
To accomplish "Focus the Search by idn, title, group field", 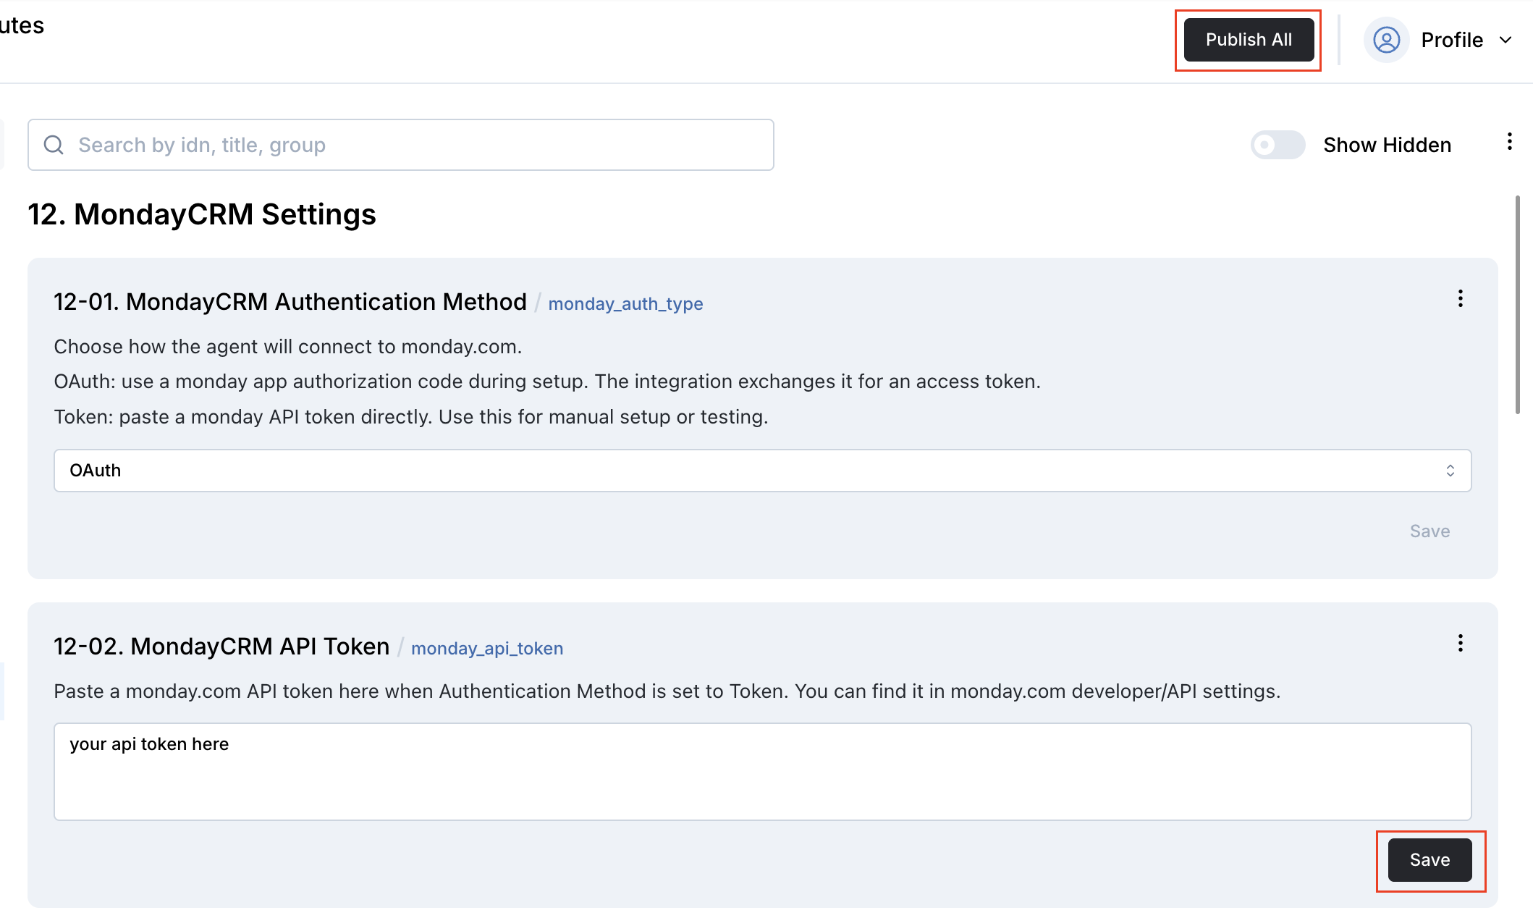I will tap(401, 145).
